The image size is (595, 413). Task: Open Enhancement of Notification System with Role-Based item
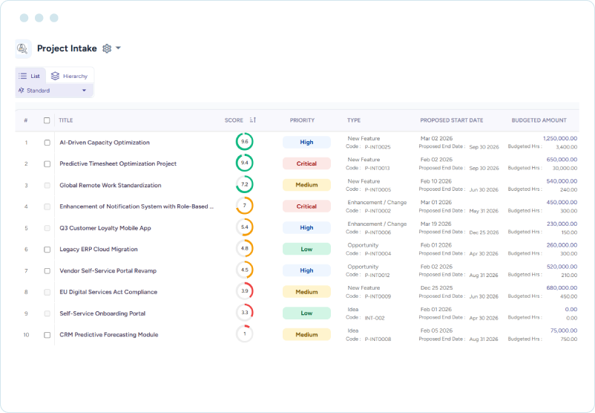[x=137, y=206]
